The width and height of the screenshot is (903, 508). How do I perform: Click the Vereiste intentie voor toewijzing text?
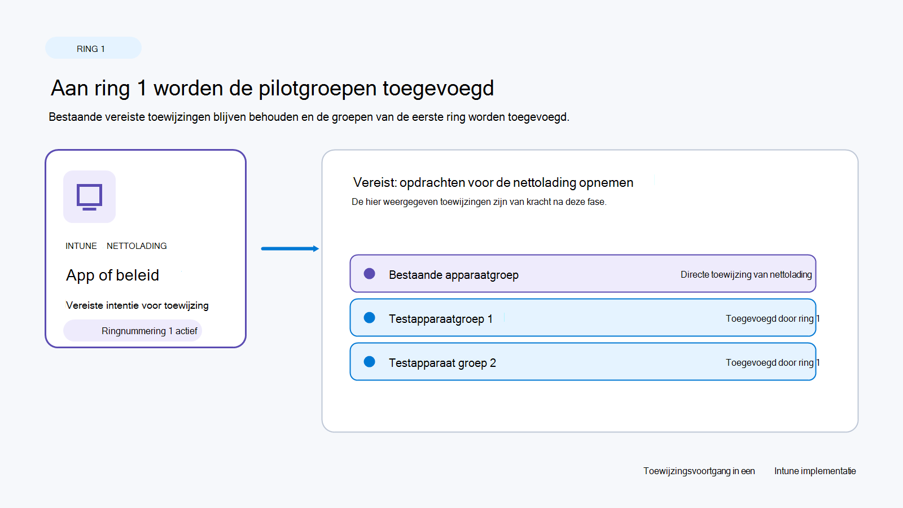pos(137,305)
